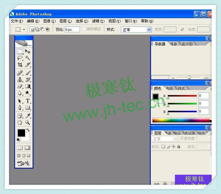Select the Slice tool

click(28, 65)
